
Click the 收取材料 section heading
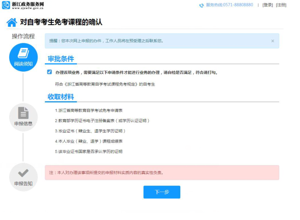(61, 96)
